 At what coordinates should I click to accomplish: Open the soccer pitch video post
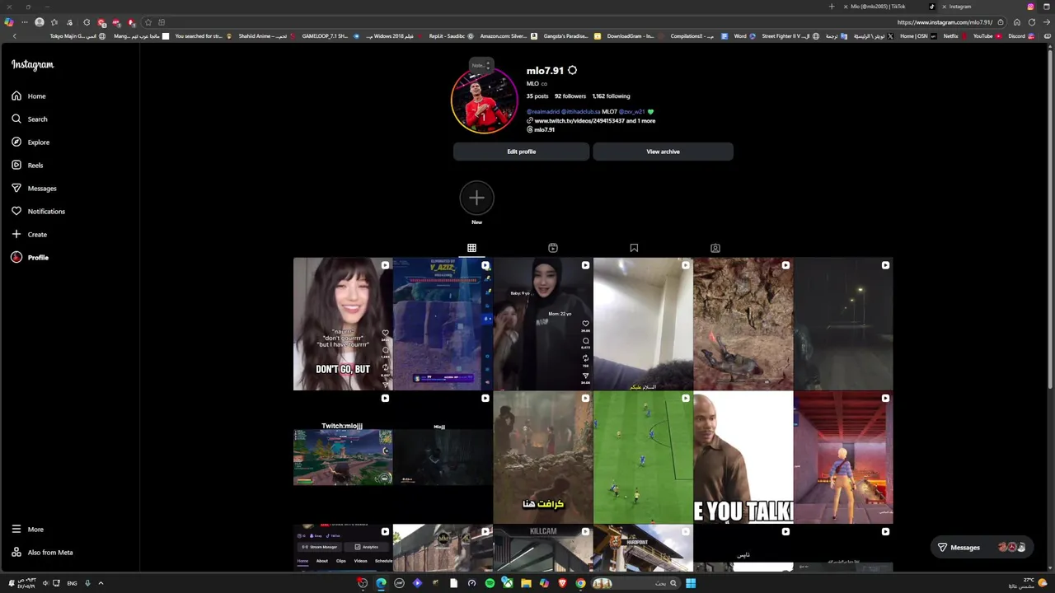(x=643, y=457)
